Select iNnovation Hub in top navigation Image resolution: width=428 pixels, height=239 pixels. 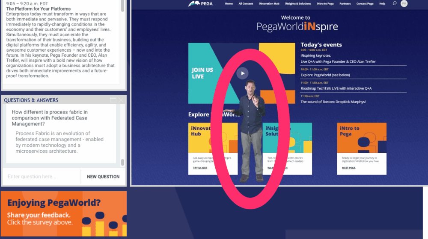pos(269,4)
